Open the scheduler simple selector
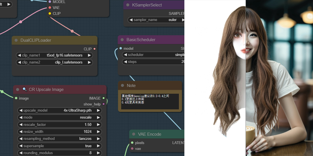This screenshot has height=156, width=313. [153, 55]
